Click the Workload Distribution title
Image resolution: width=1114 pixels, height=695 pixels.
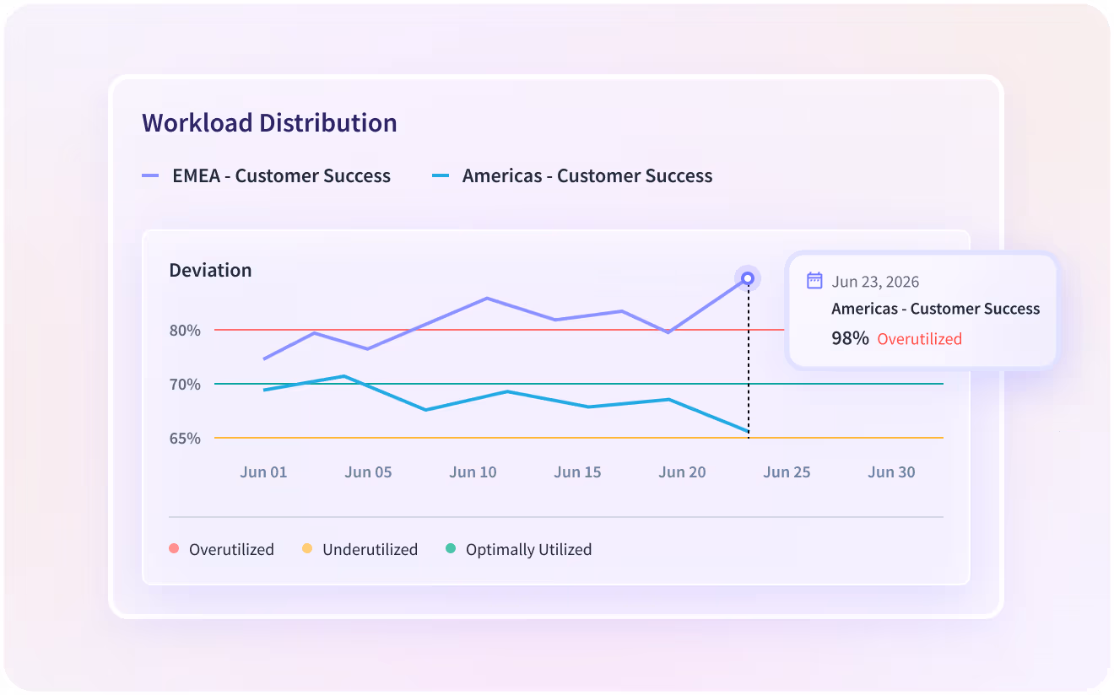click(x=269, y=123)
